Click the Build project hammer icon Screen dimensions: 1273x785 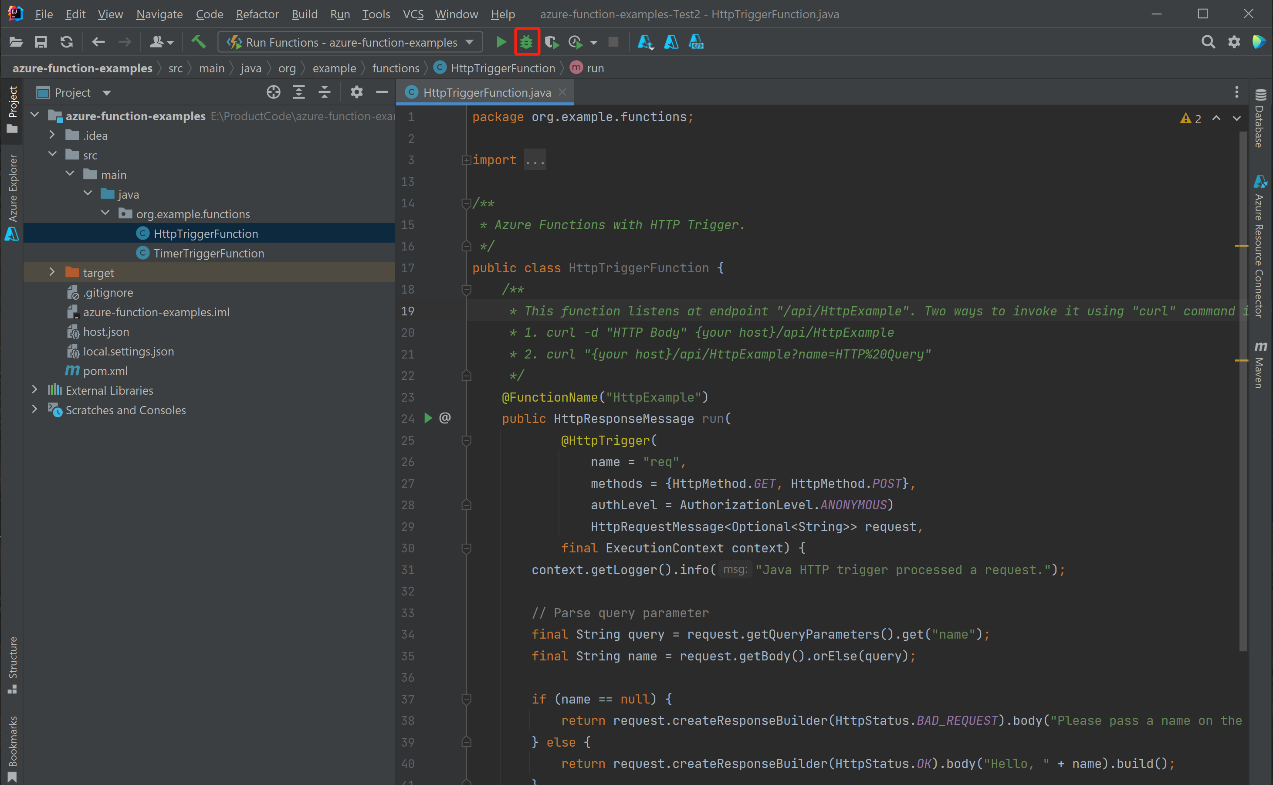tap(199, 42)
